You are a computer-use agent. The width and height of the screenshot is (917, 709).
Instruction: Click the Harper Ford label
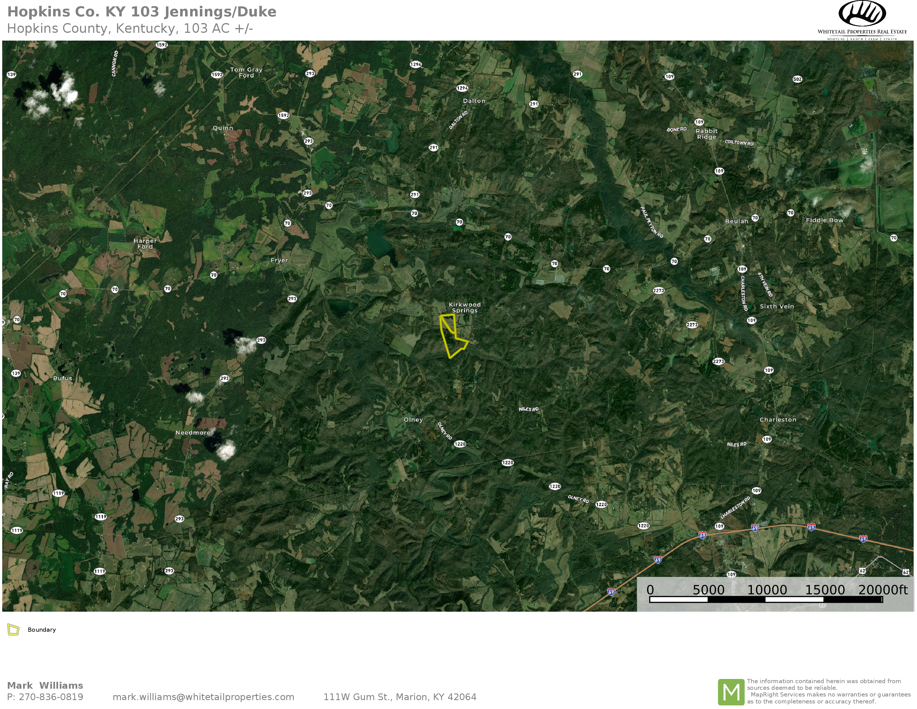(x=145, y=244)
